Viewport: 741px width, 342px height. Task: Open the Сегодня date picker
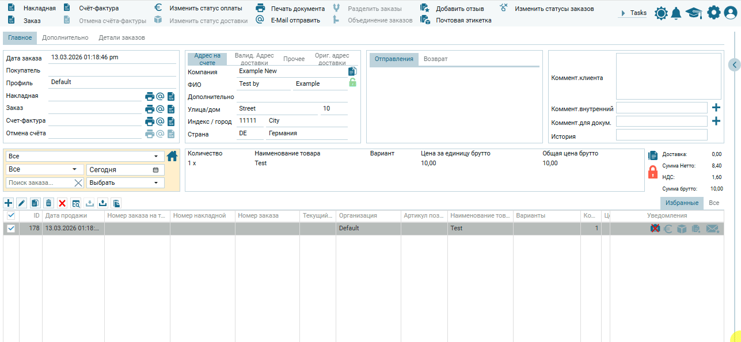pos(125,170)
